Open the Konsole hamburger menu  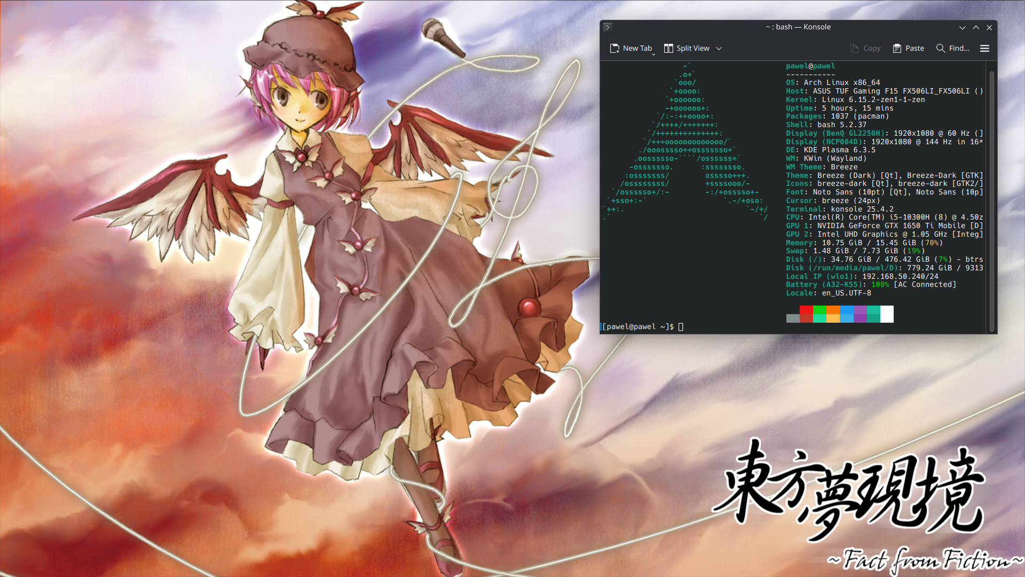click(x=985, y=48)
